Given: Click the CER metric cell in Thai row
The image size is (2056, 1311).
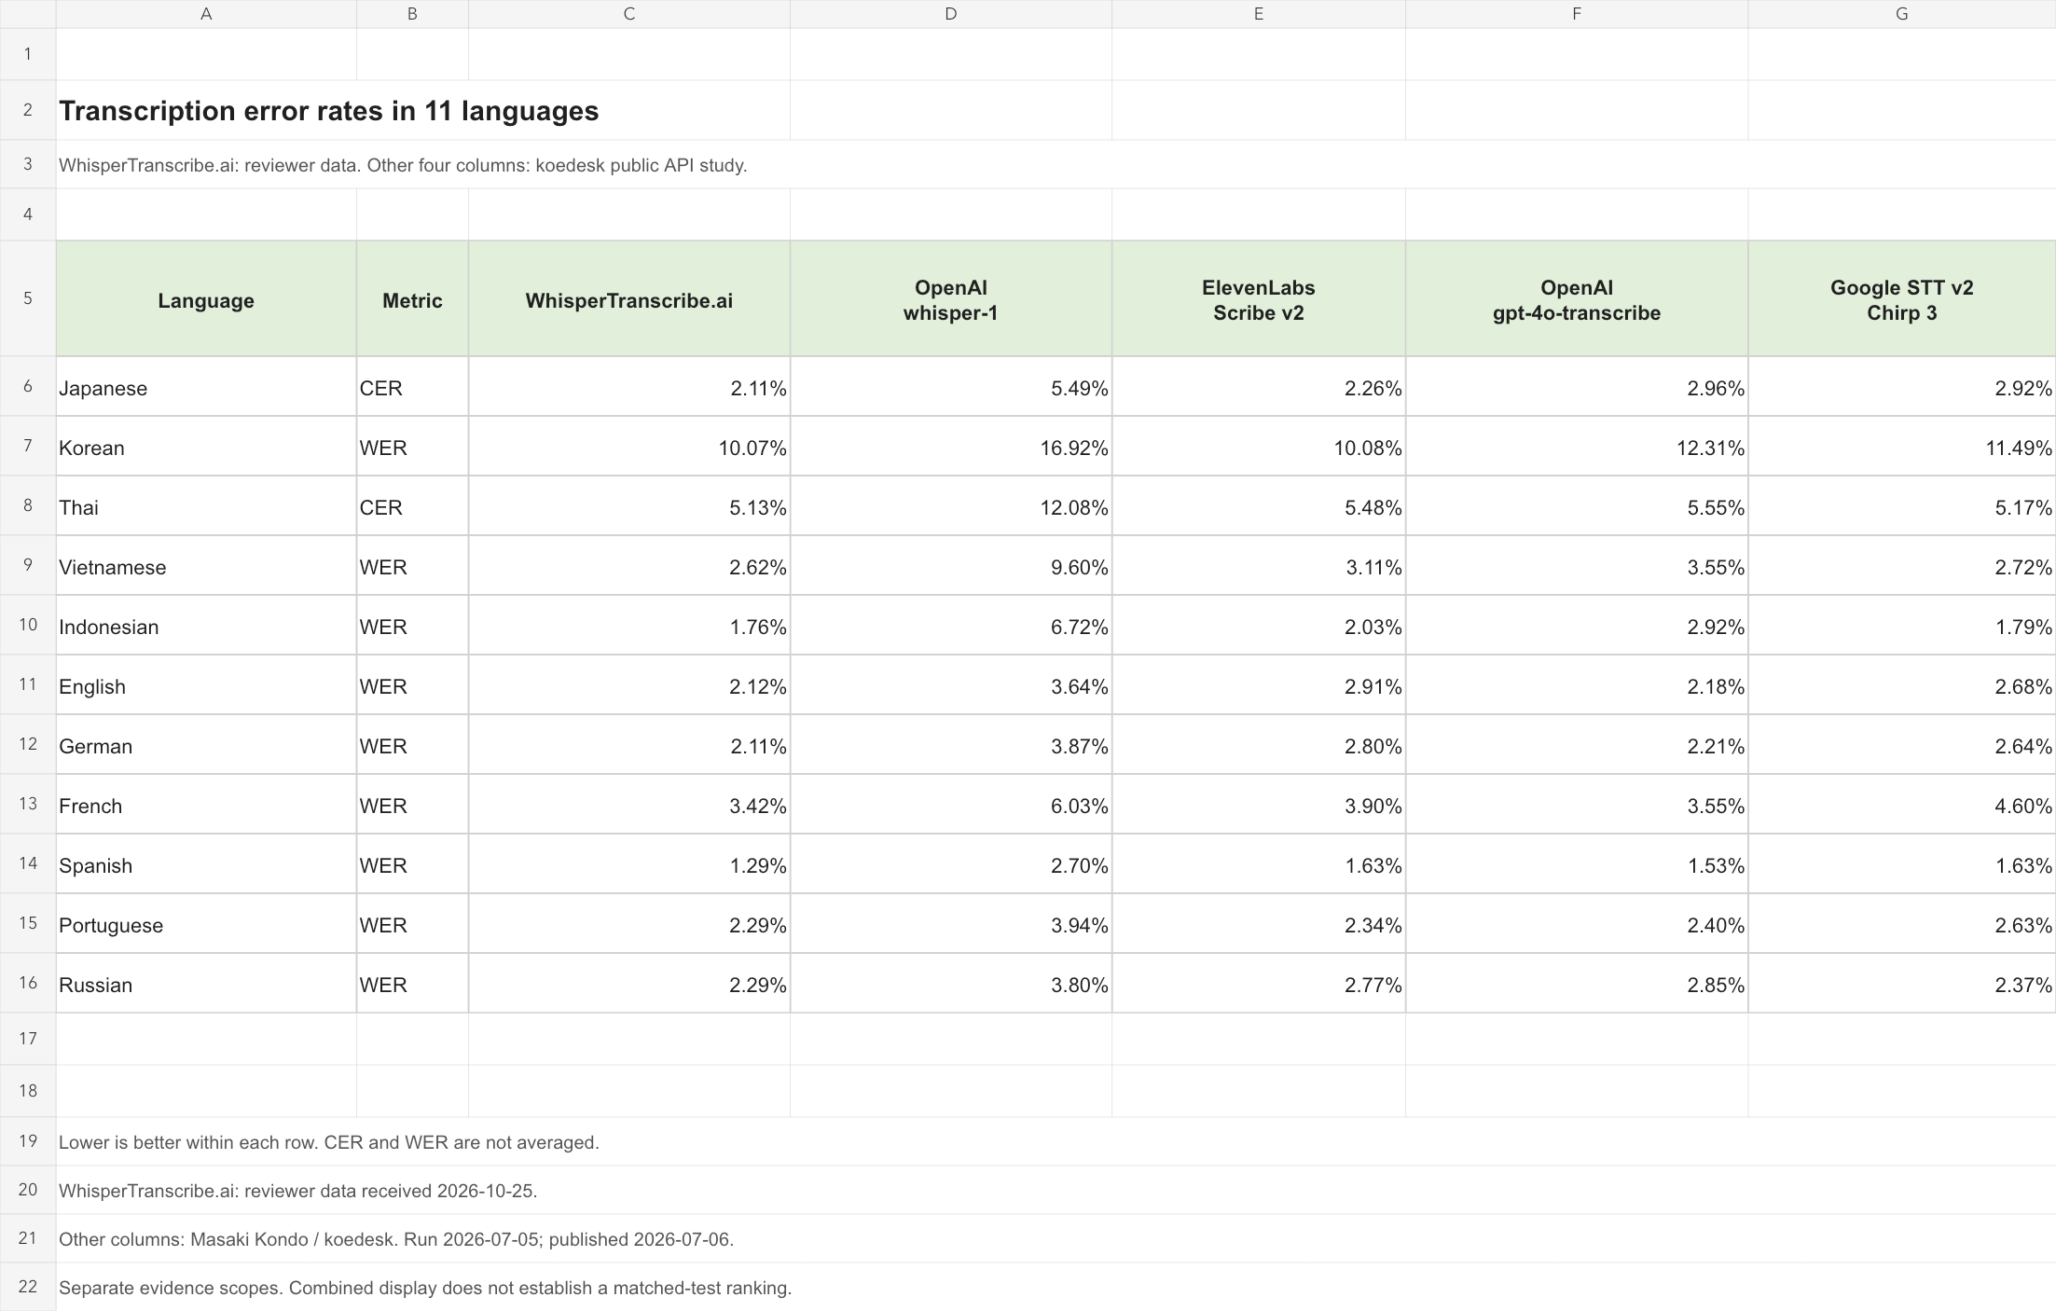Looking at the screenshot, I should (412, 506).
